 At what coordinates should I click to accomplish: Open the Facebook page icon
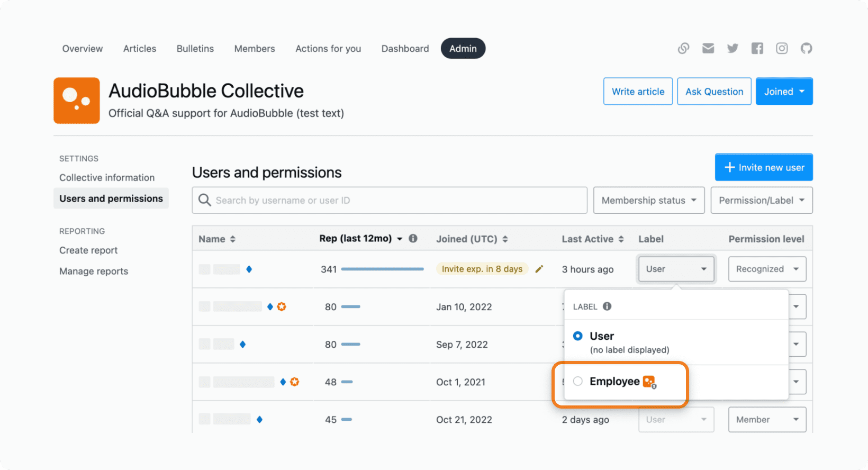[757, 49]
